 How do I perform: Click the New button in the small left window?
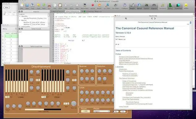click(x=6, y=7)
